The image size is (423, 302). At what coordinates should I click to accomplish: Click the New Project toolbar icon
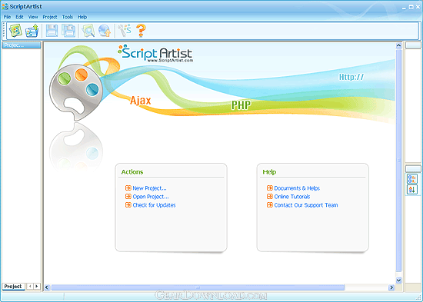click(x=15, y=31)
